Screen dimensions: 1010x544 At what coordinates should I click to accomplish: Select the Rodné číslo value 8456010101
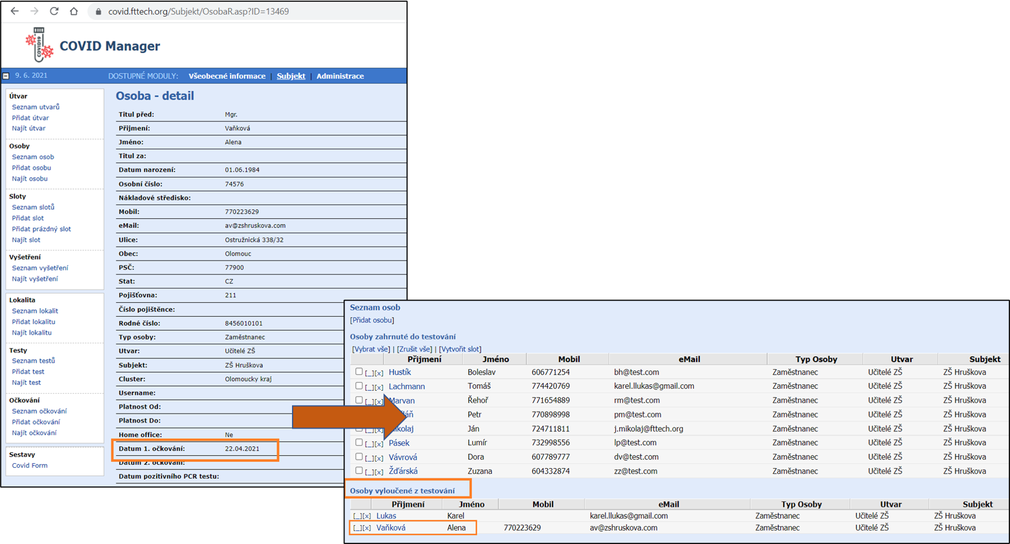[x=243, y=323]
